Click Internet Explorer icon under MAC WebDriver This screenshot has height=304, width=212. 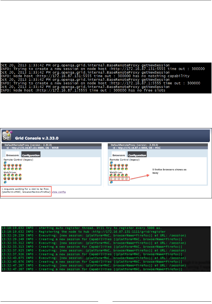(x=111, y=182)
